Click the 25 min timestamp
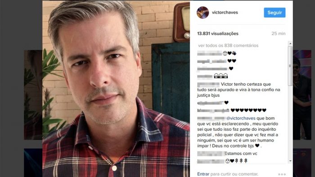This screenshot has width=315, height=177. coord(278,34)
